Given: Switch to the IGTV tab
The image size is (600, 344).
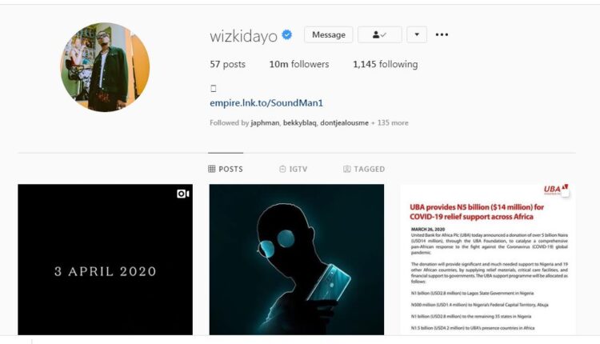Looking at the screenshot, I should pyautogui.click(x=293, y=169).
